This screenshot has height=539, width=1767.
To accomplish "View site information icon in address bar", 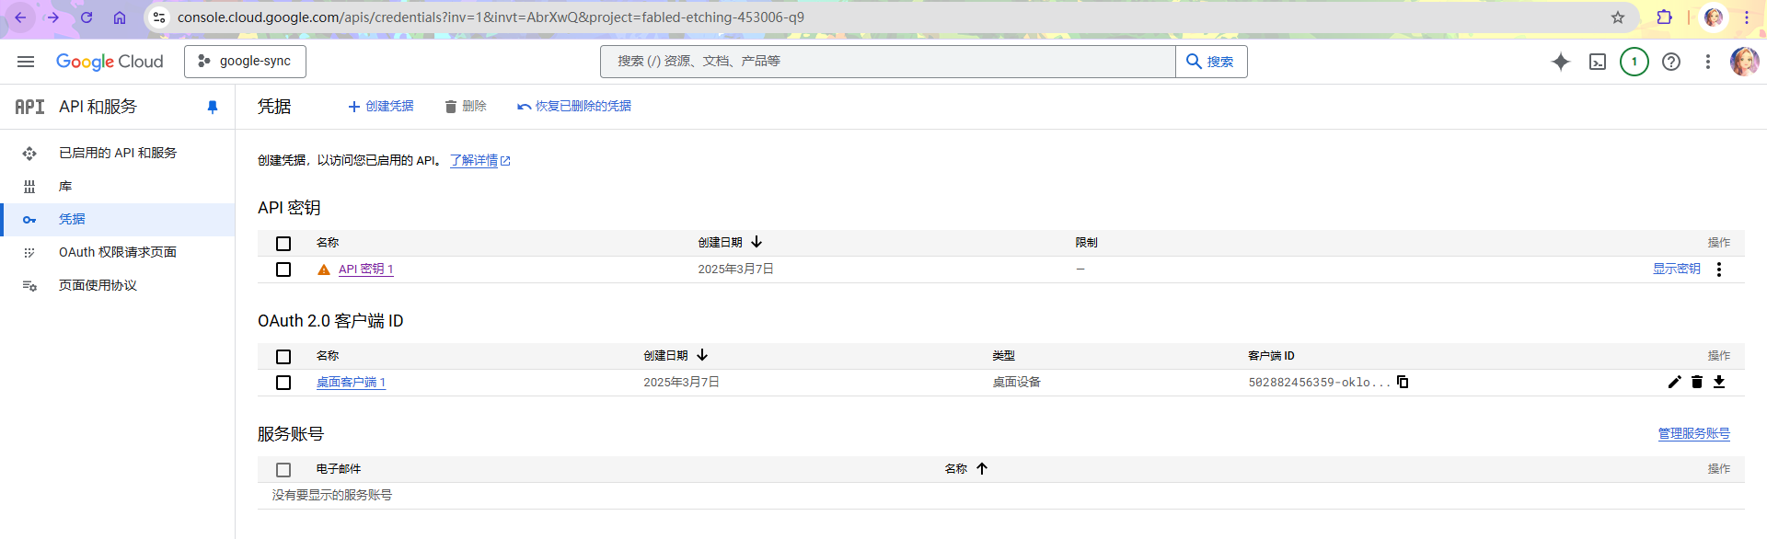I will (159, 17).
